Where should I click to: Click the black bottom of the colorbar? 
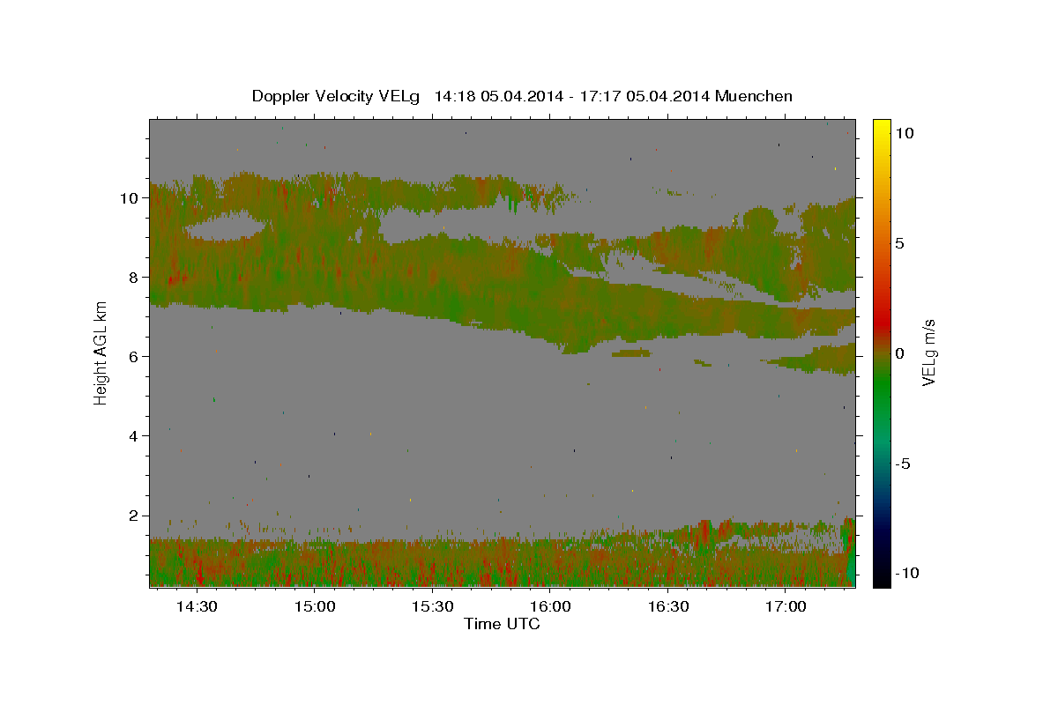click(x=881, y=577)
